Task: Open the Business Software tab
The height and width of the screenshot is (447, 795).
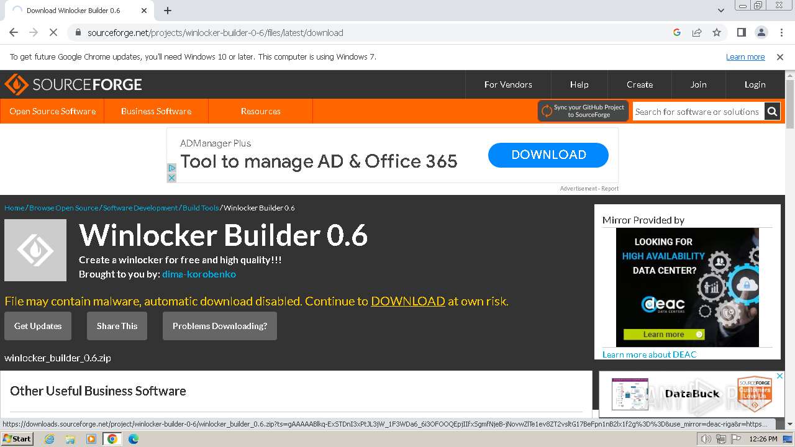Action: 156,111
